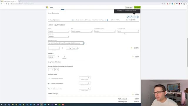The height and width of the screenshot is (106, 188).
Task: Click the bookmark star in address bar
Action: [x=164, y=4]
